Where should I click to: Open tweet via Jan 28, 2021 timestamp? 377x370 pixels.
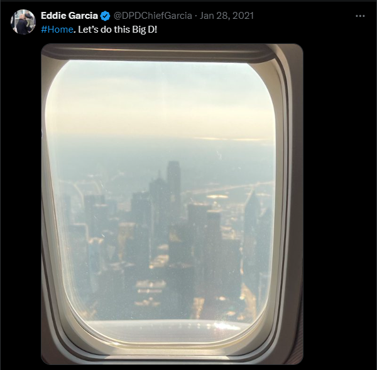pyautogui.click(x=227, y=16)
